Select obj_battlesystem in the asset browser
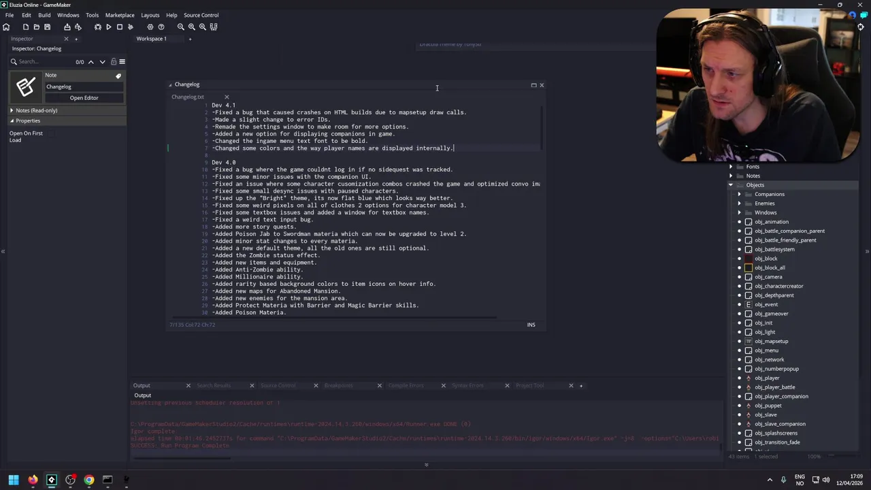The image size is (871, 490). click(774, 249)
